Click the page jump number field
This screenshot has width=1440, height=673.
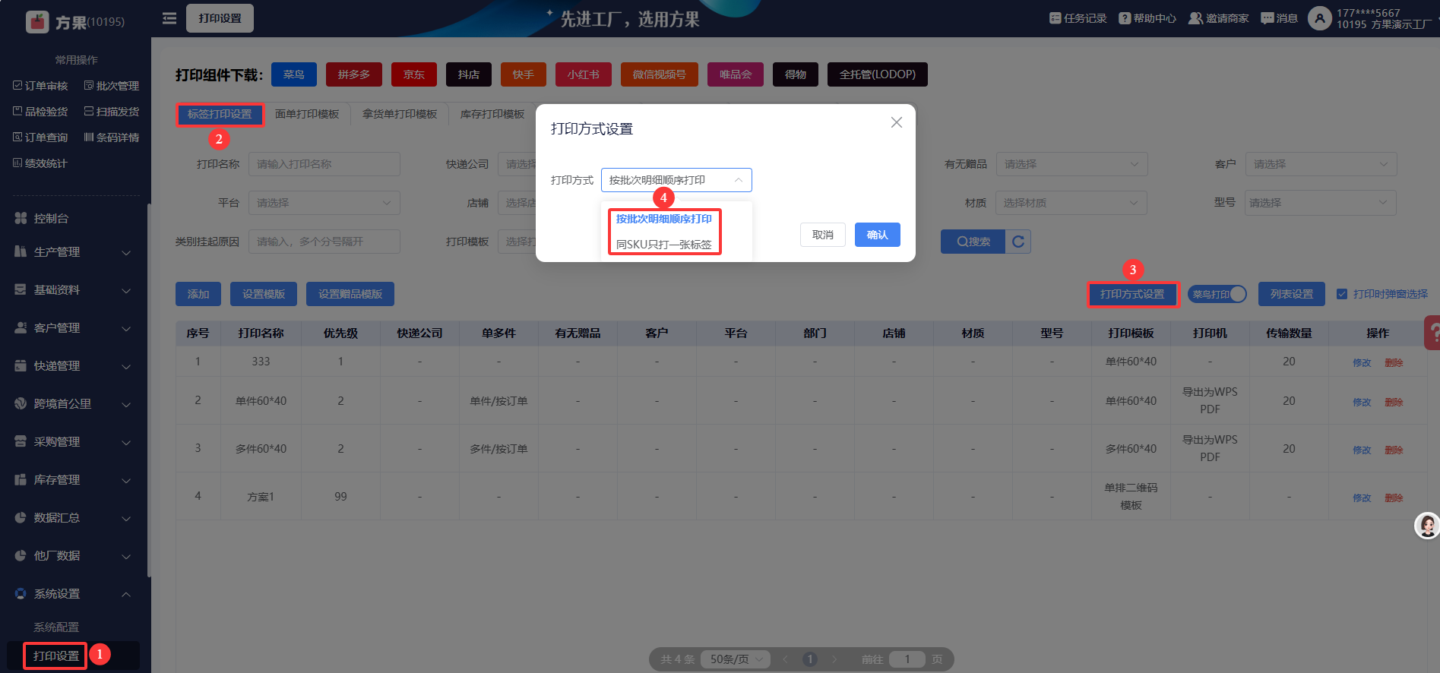[907, 659]
